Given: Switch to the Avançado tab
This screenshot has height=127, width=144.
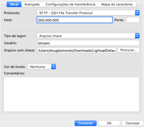Looking at the screenshot, I should click(x=32, y=4).
